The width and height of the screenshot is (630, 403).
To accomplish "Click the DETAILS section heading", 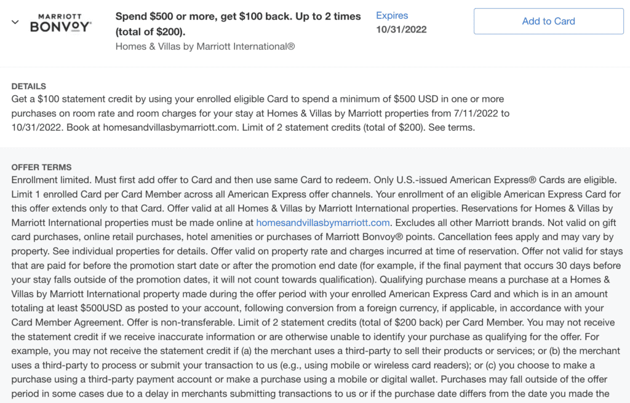I will click(28, 86).
